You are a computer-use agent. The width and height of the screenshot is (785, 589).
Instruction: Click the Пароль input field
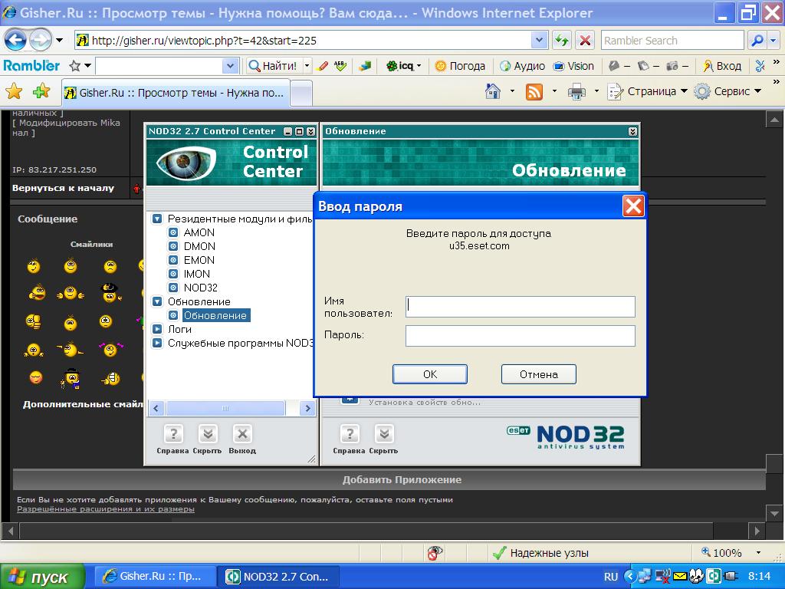tap(520, 336)
